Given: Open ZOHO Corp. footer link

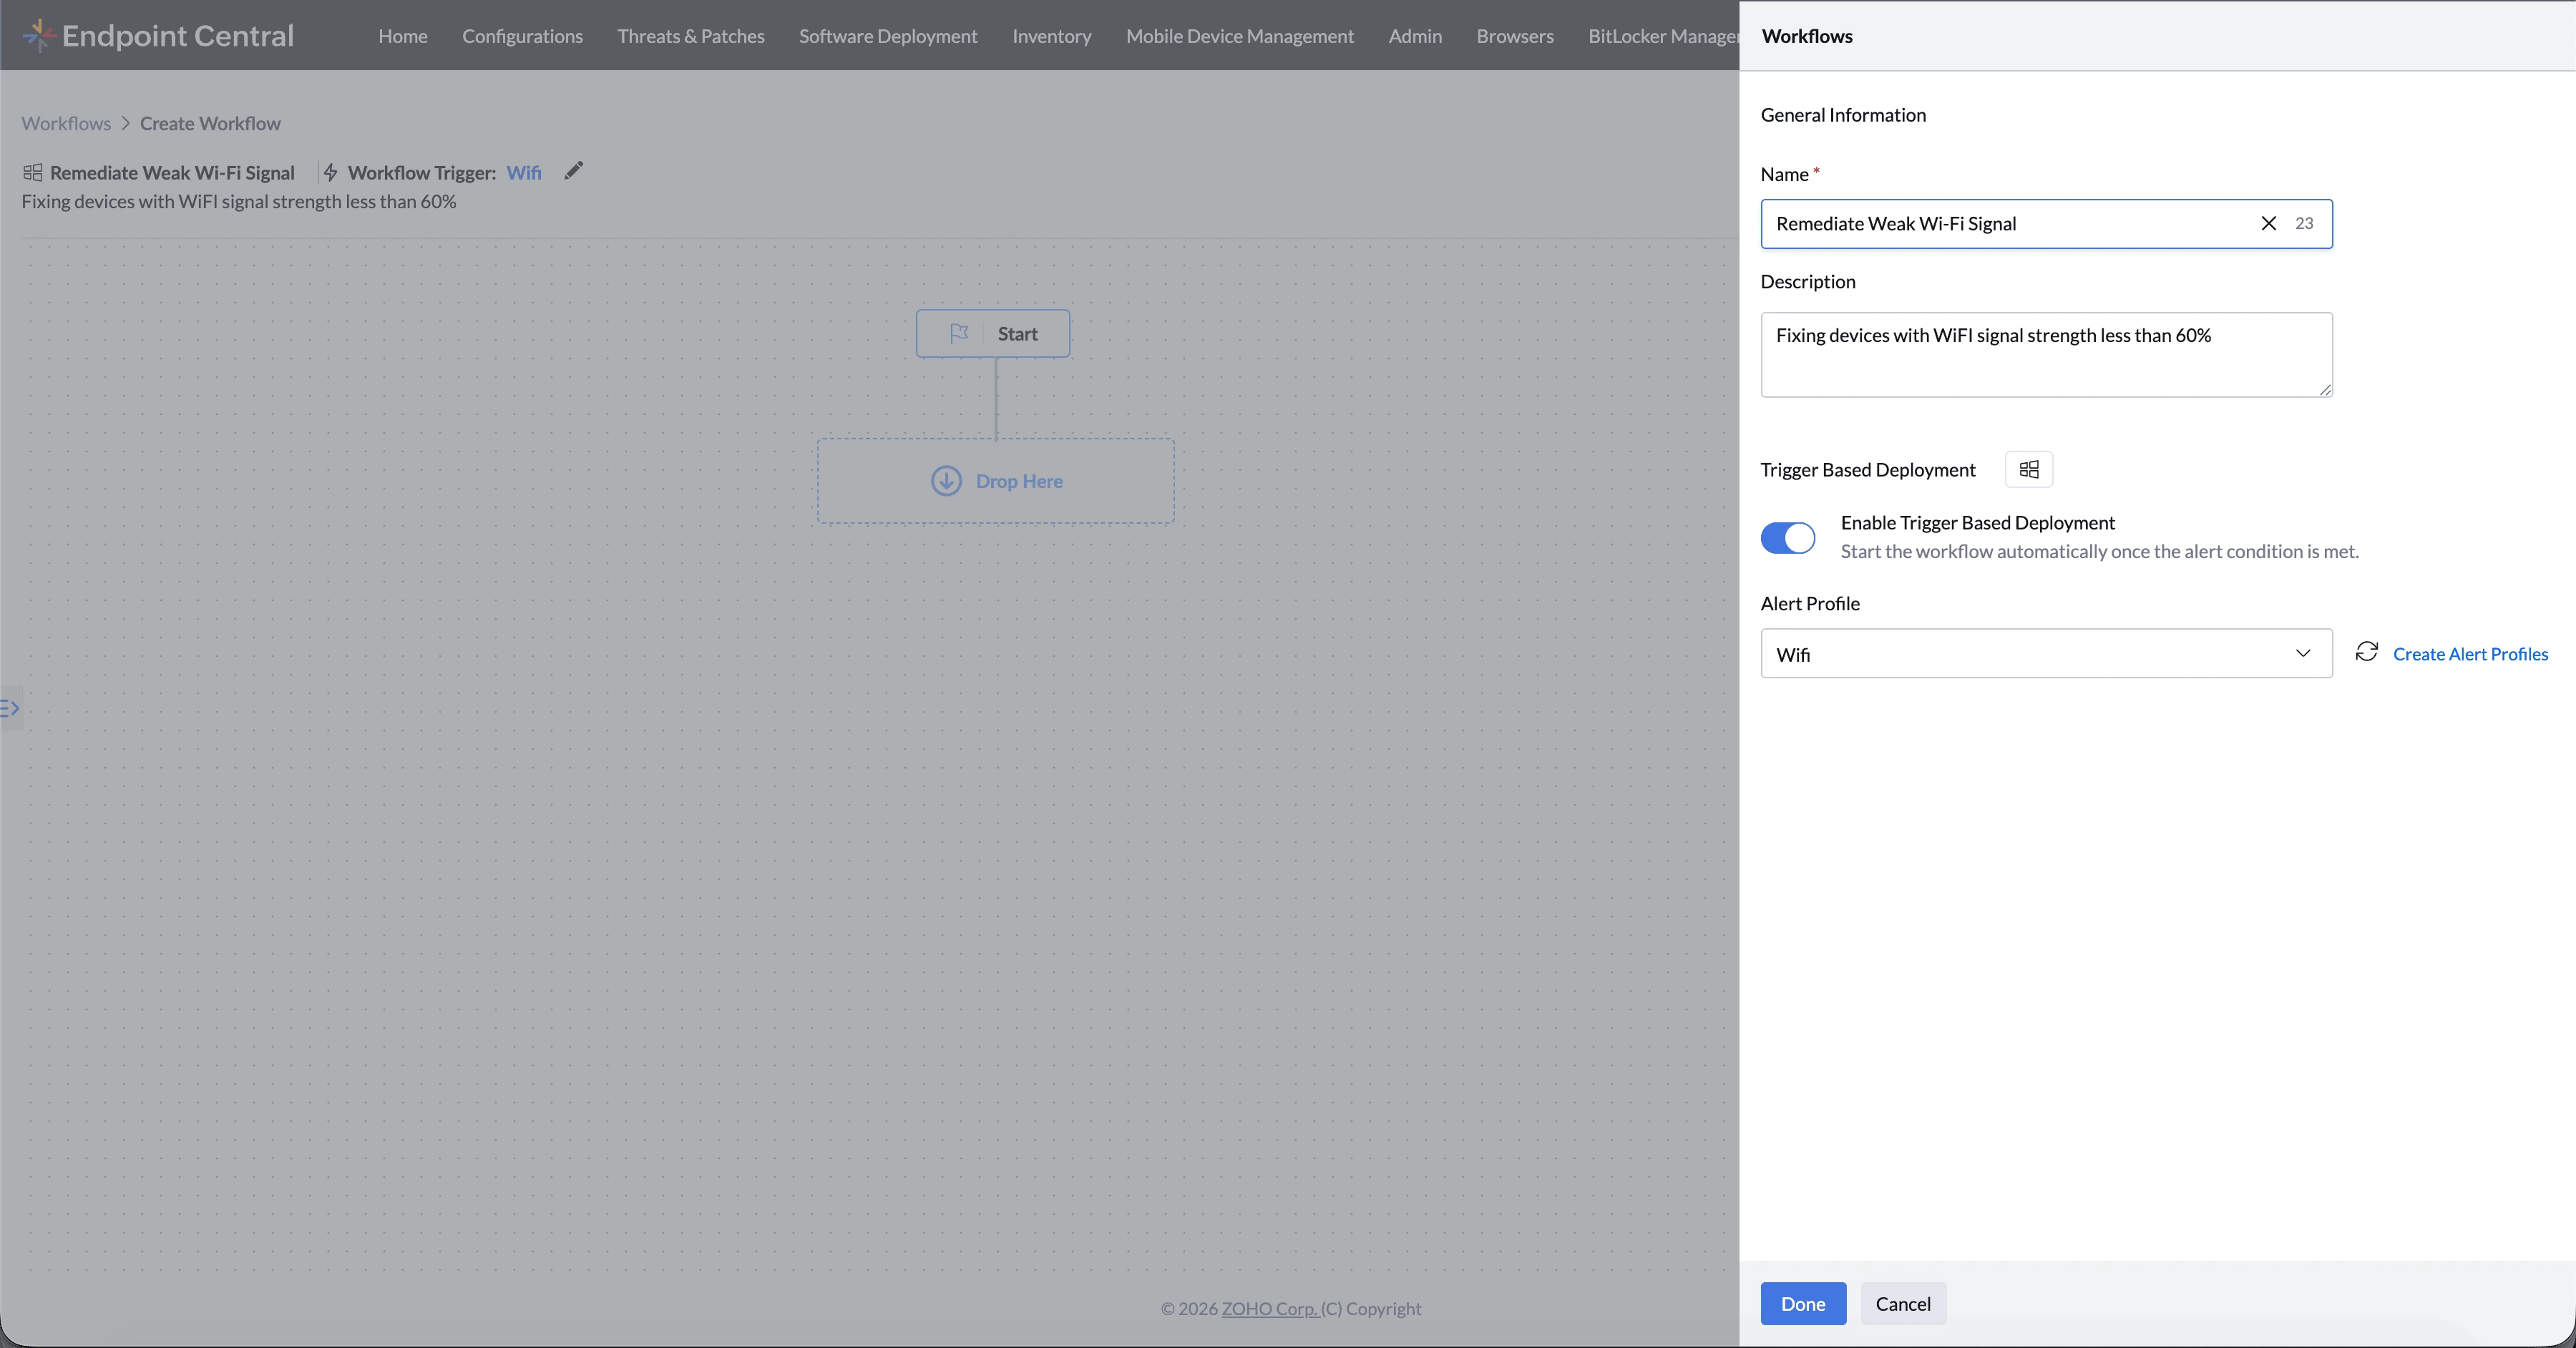Looking at the screenshot, I should click(x=1270, y=1308).
